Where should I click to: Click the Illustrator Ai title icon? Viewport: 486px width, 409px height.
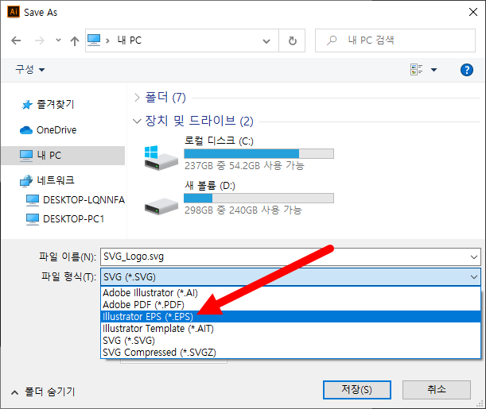click(x=14, y=12)
